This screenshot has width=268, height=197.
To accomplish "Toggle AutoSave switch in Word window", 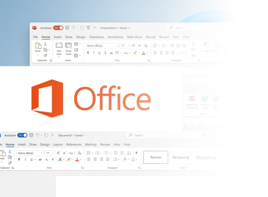I will pos(22,135).
